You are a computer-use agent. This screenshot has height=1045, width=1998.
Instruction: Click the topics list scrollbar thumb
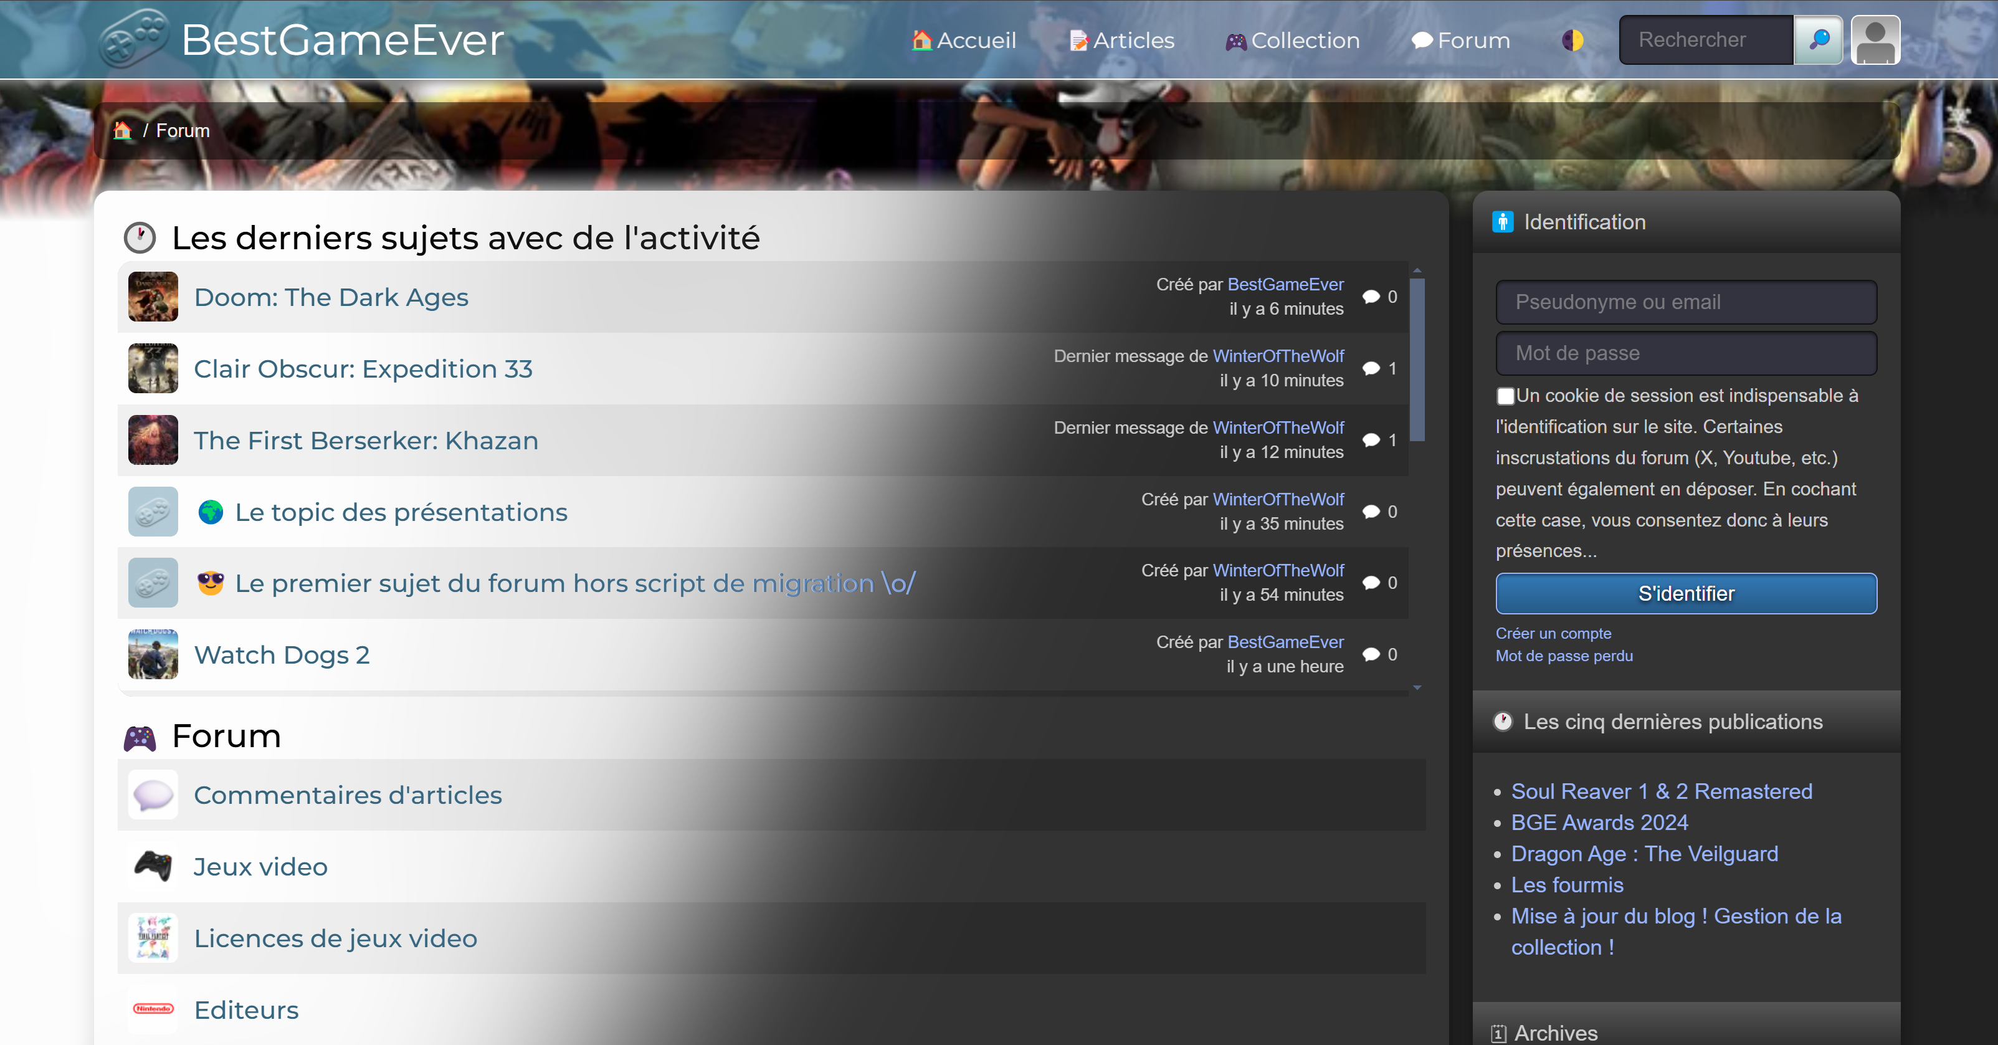[x=1417, y=359]
